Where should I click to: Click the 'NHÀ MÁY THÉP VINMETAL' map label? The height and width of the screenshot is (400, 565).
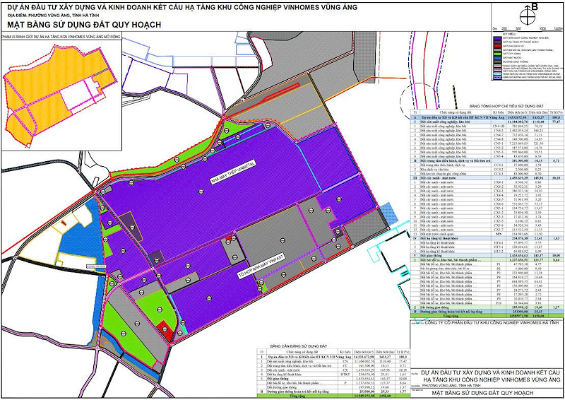(x=233, y=172)
